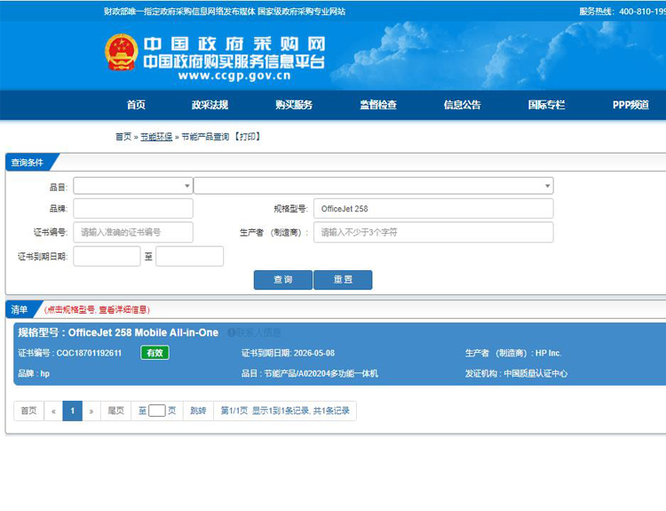Open the PPP频道 navigation item

click(630, 105)
